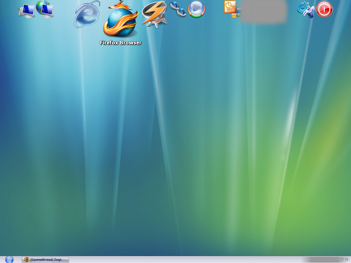Open Winamp lightning bolt icon

(155, 14)
